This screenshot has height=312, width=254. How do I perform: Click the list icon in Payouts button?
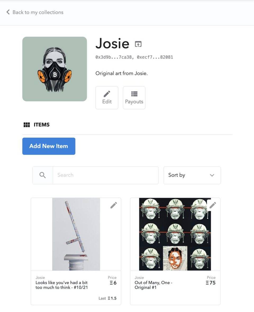tap(134, 94)
